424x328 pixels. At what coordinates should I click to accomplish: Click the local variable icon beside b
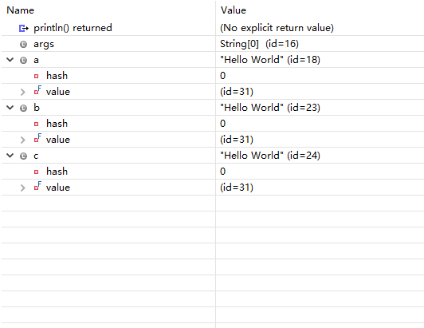coord(24,108)
